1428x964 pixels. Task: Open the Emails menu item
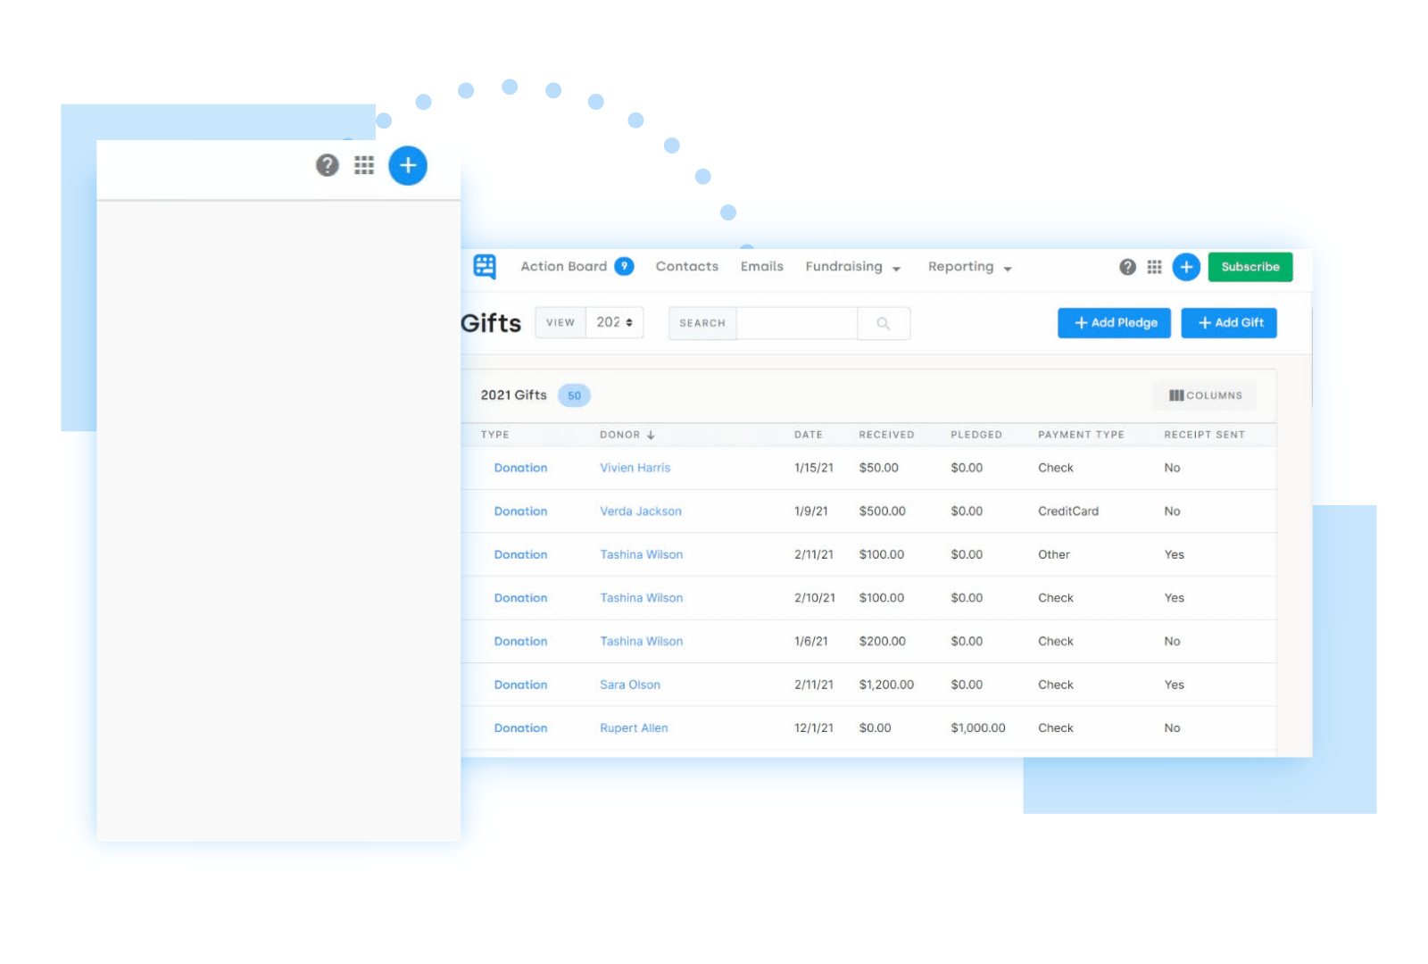760,266
